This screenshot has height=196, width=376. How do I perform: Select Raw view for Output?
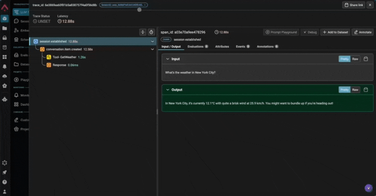pyautogui.click(x=355, y=89)
